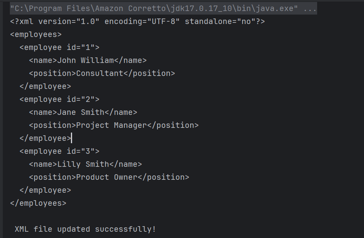Click the closing employee tag after Project Manager
This screenshot has height=238, width=364.
coord(45,138)
